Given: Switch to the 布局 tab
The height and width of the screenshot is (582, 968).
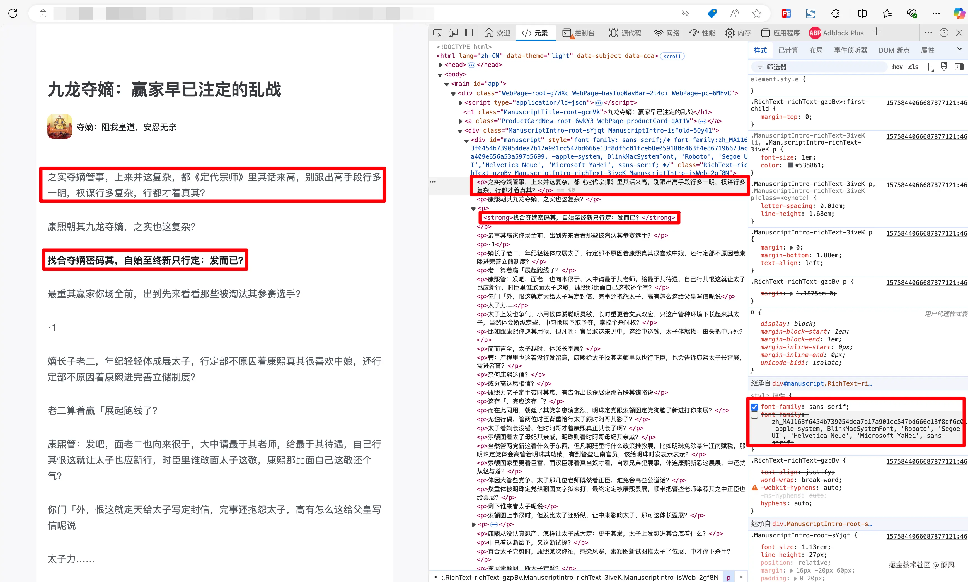Looking at the screenshot, I should click(816, 50).
